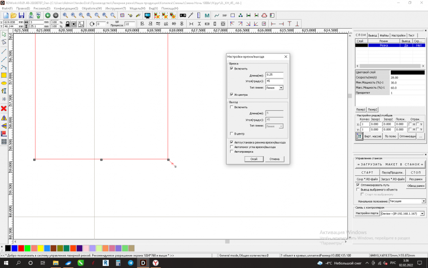Click Окай in the lead-in settings dialog

[254, 159]
